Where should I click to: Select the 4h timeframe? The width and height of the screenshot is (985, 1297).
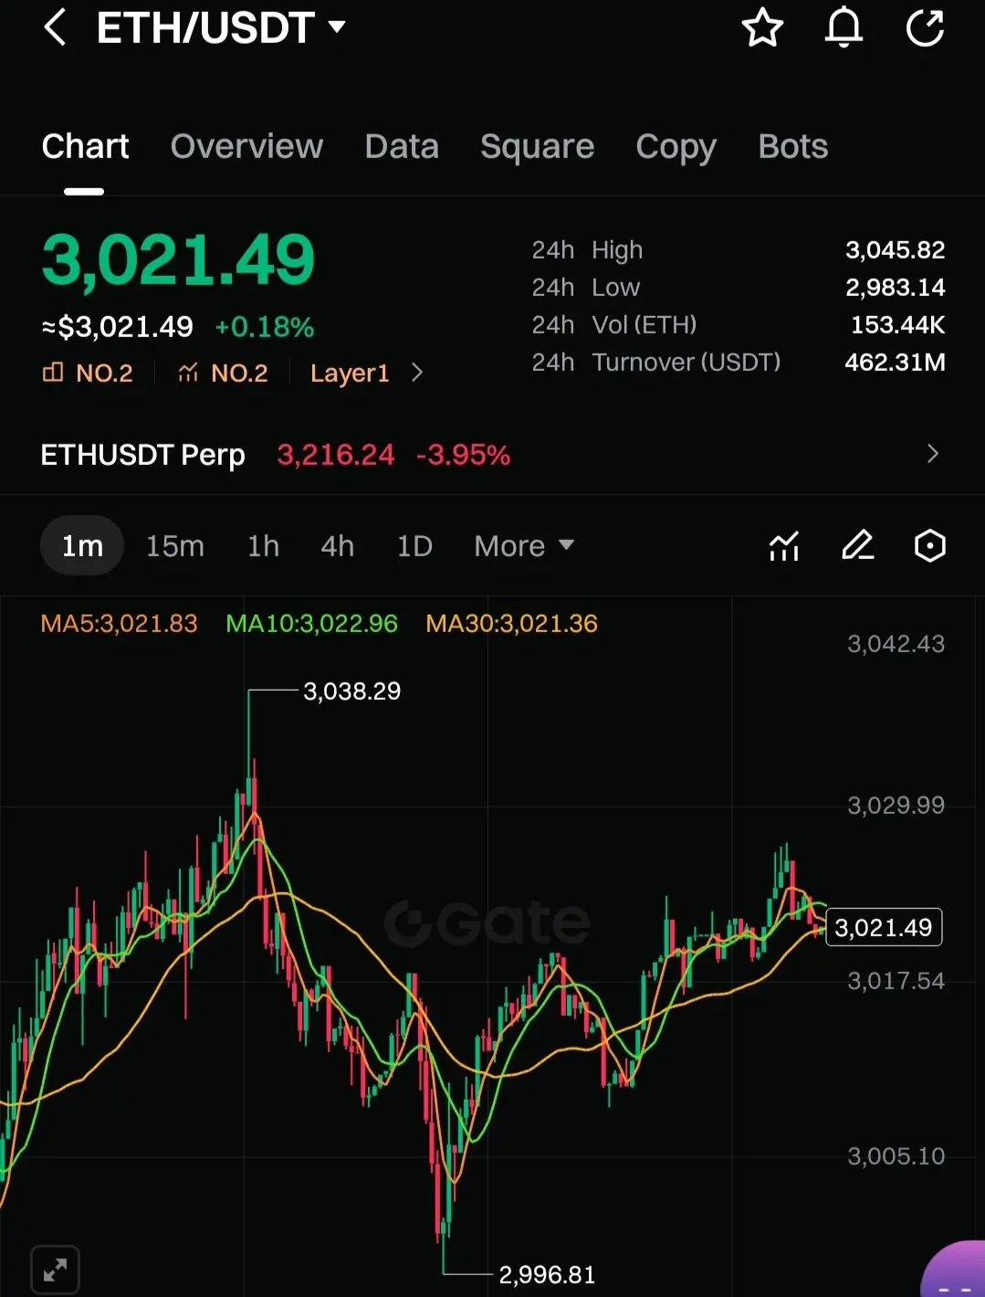[x=337, y=546]
